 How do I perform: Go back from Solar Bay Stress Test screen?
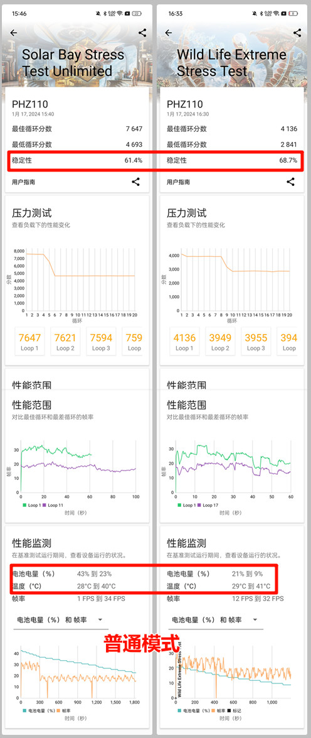(x=14, y=33)
